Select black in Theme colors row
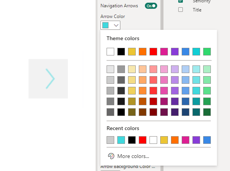 tap(121, 52)
